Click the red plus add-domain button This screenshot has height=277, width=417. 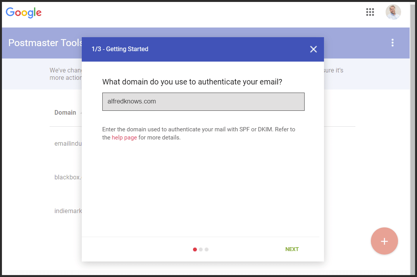click(384, 241)
